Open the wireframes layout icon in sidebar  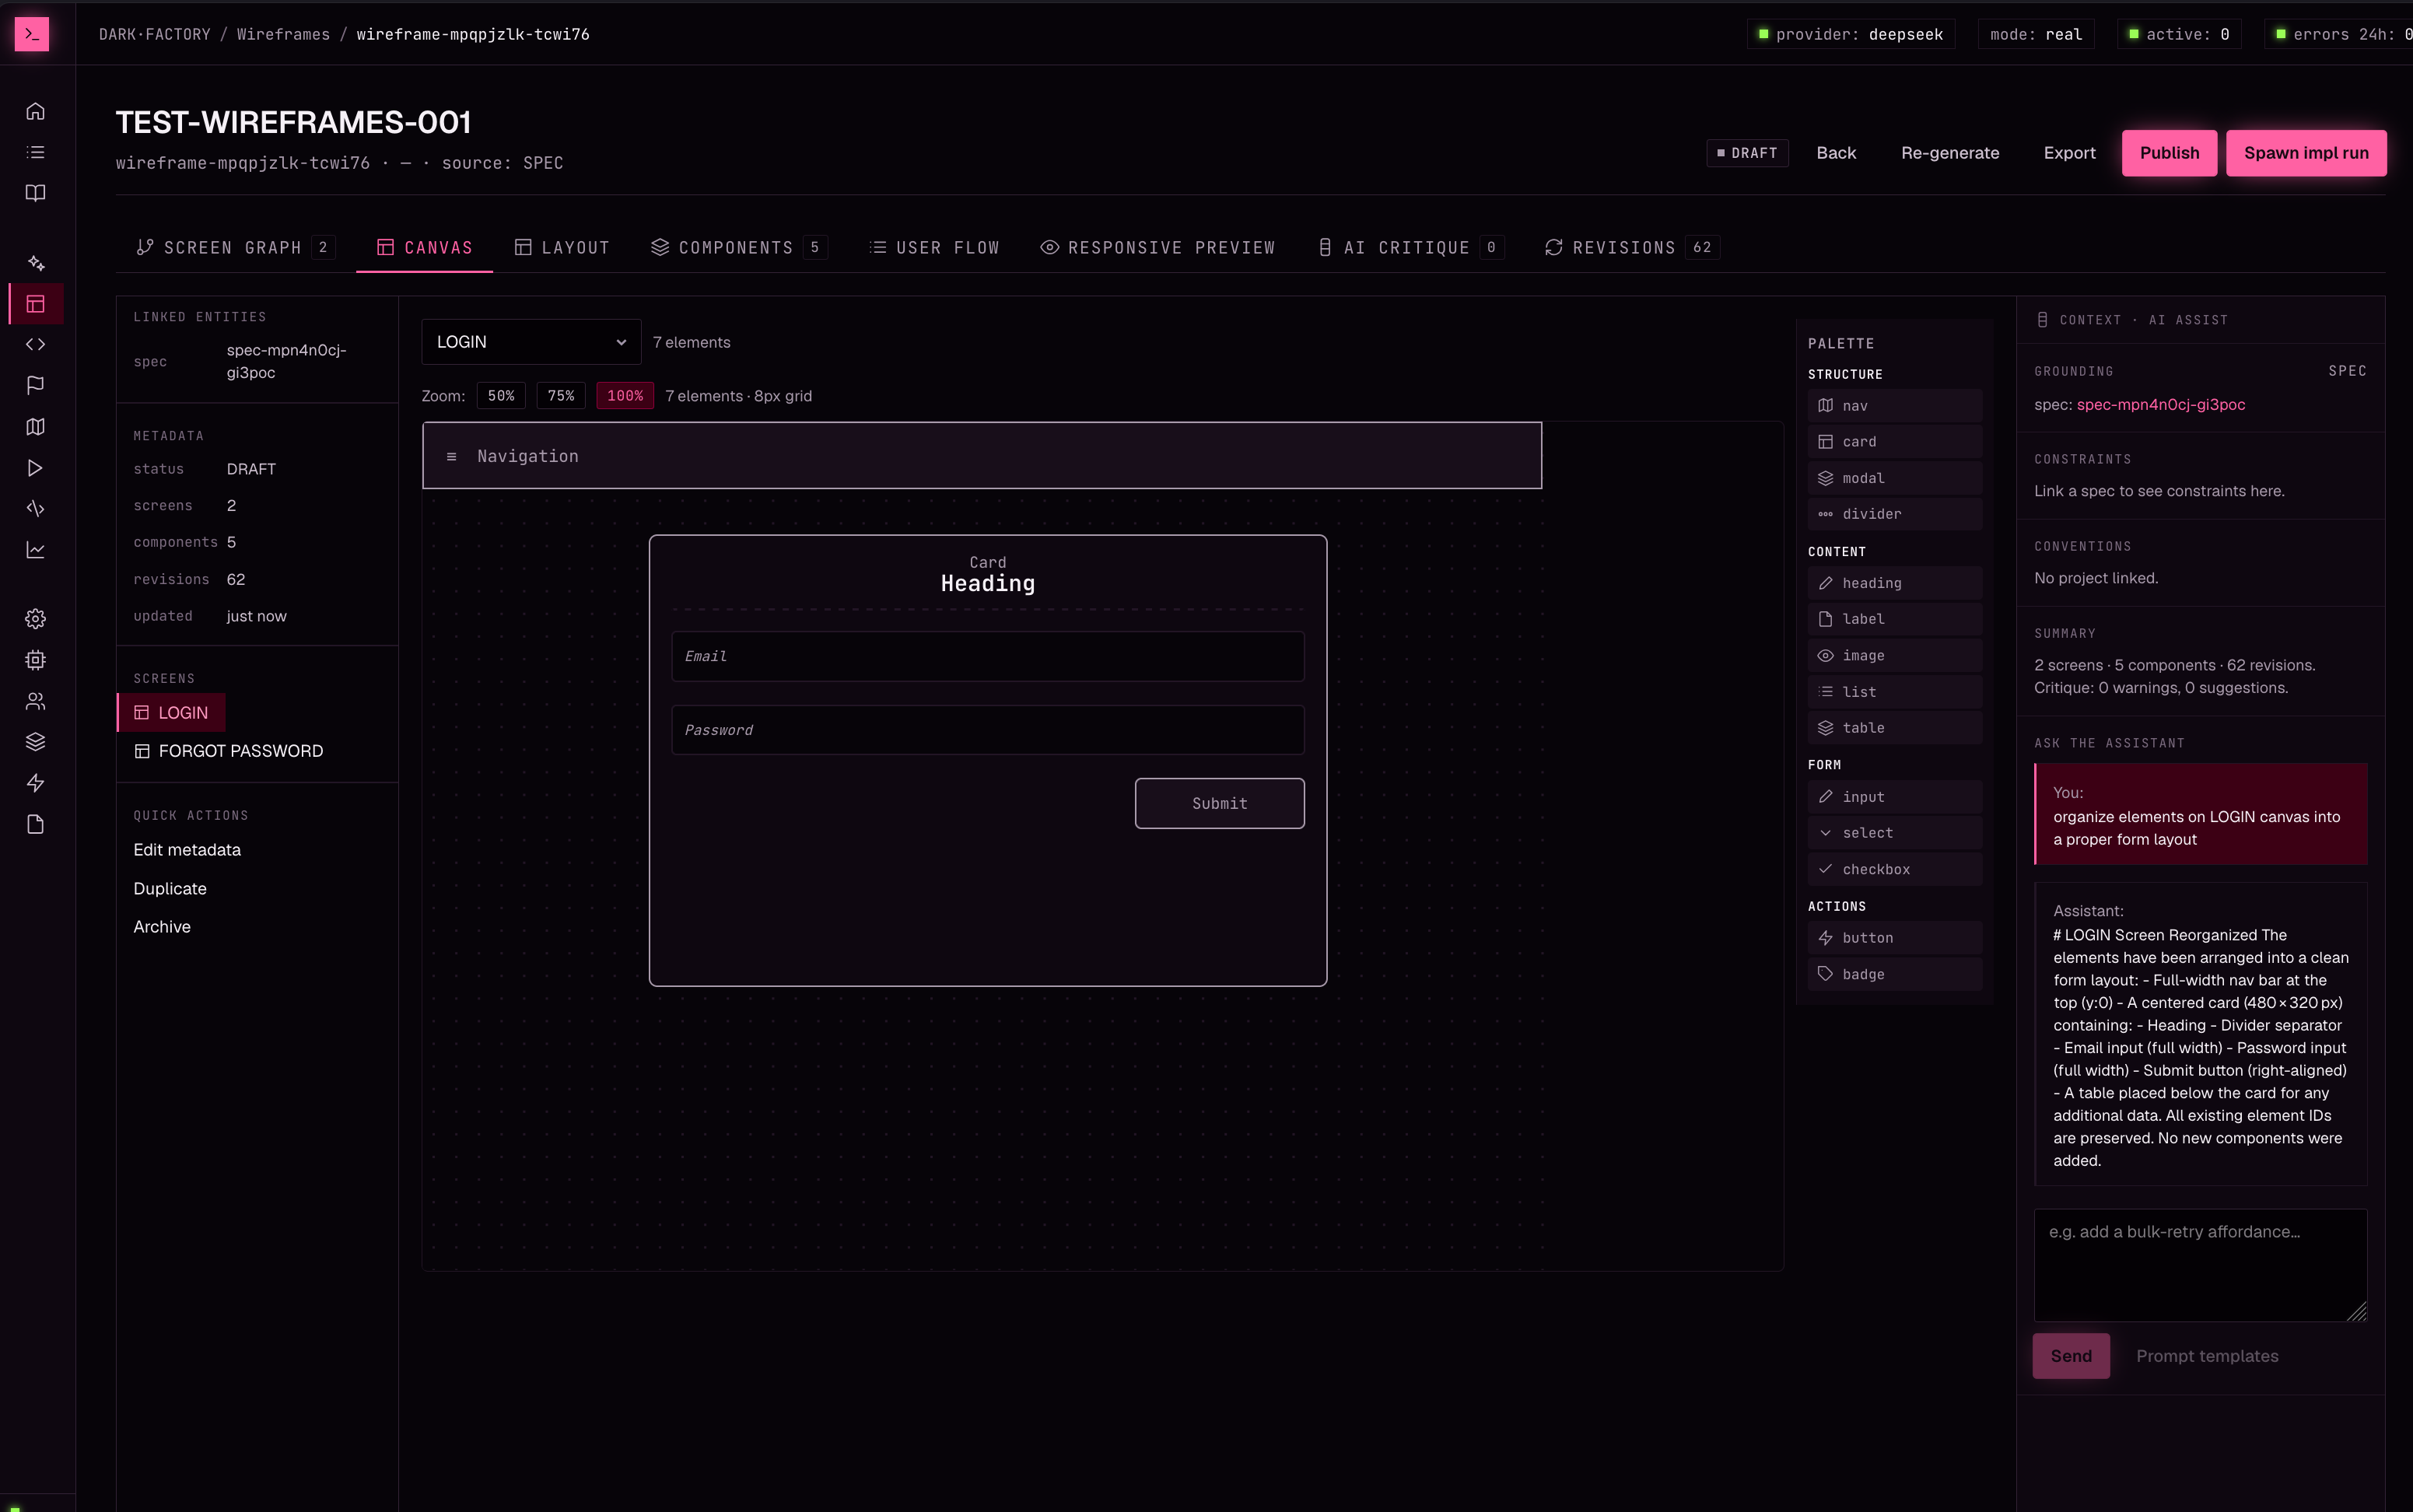click(35, 304)
